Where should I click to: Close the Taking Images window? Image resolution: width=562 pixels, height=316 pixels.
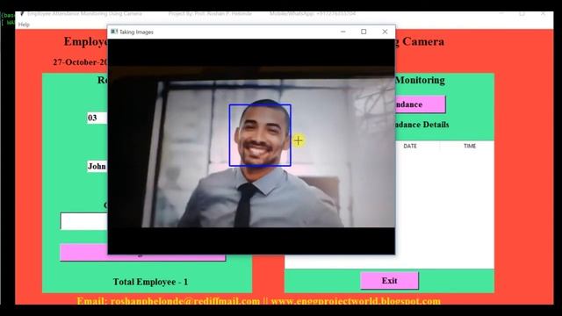click(x=385, y=32)
